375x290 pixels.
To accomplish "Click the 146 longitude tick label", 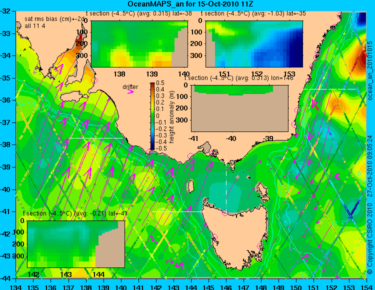I will 226,287.
